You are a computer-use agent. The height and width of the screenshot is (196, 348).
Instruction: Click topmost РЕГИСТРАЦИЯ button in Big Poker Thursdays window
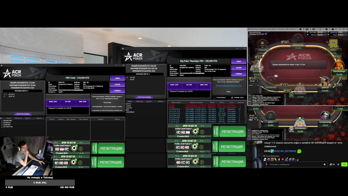[x=232, y=132]
